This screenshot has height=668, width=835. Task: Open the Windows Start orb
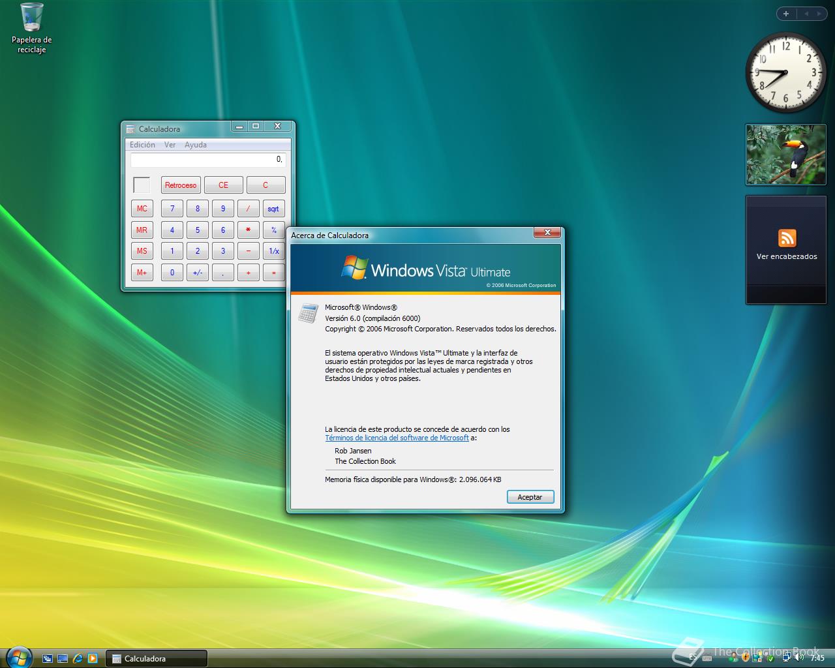pyautogui.click(x=18, y=656)
